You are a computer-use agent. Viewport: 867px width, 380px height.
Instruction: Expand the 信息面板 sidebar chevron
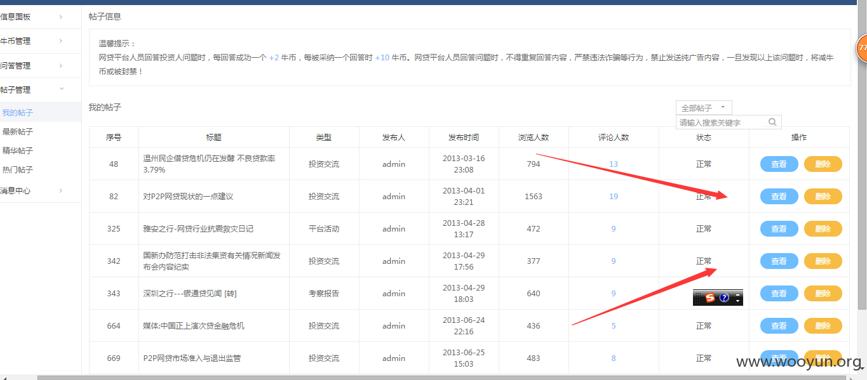60,17
